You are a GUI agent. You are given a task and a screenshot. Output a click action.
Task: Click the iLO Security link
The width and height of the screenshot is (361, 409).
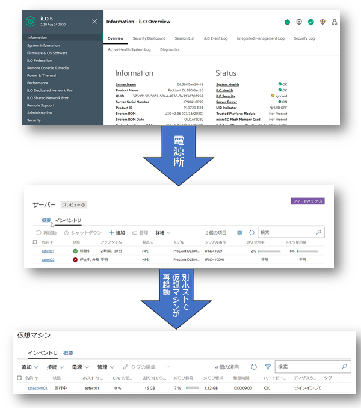point(226,96)
